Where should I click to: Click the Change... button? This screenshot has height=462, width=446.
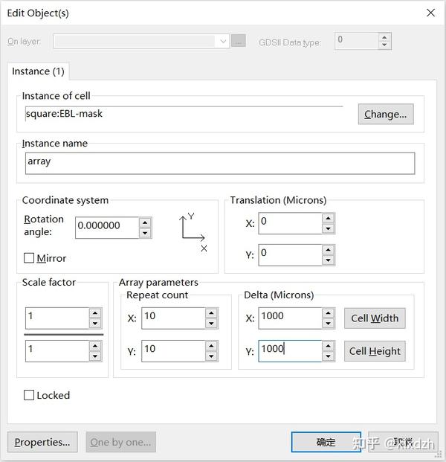click(385, 114)
